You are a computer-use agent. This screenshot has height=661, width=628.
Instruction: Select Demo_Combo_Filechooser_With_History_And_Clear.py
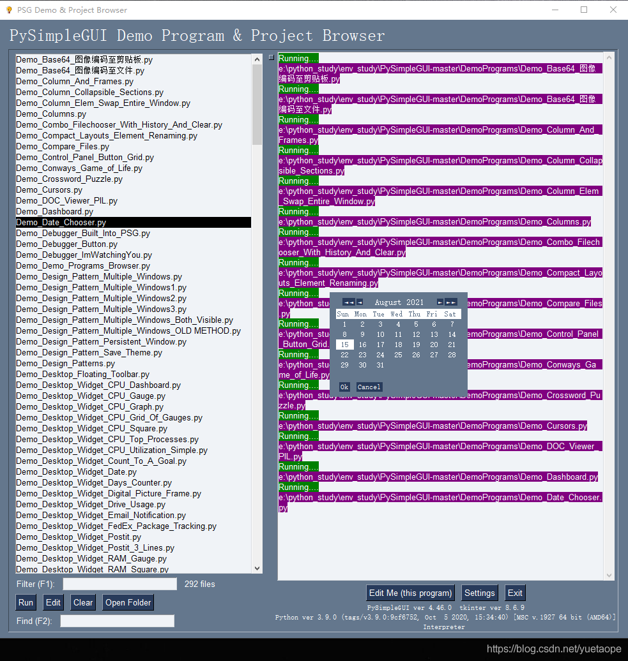[x=134, y=125]
